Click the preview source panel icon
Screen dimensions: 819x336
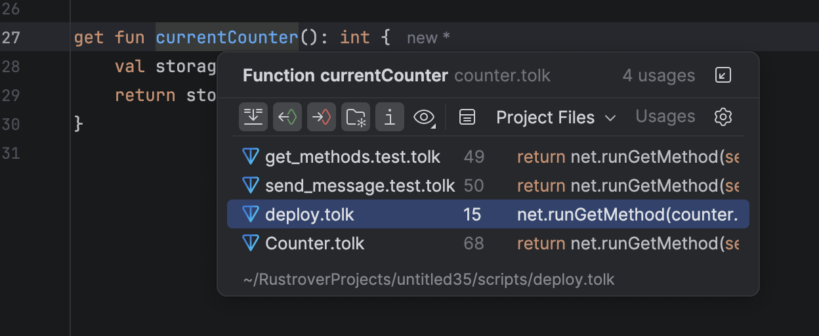pyautogui.click(x=467, y=117)
